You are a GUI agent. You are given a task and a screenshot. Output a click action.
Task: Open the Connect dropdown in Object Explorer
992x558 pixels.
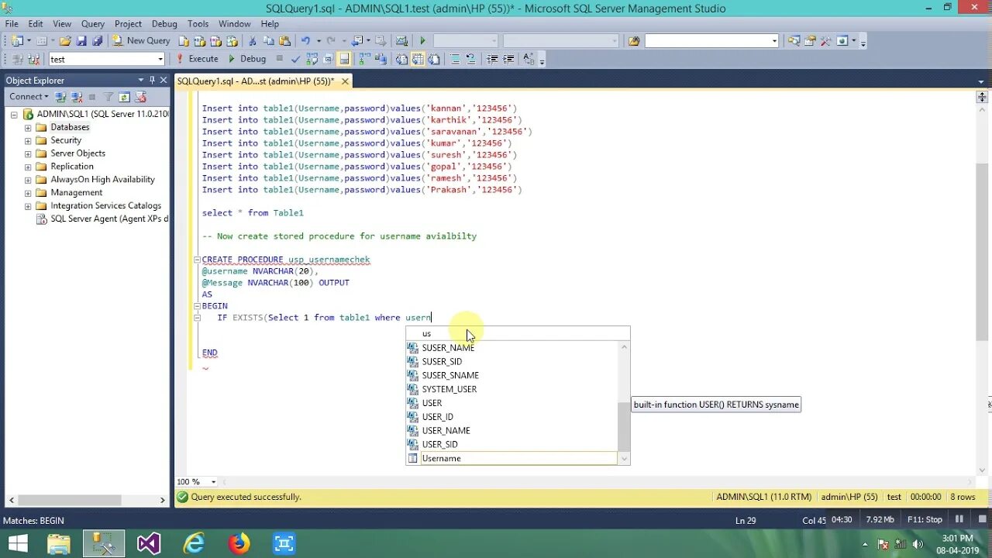(29, 97)
